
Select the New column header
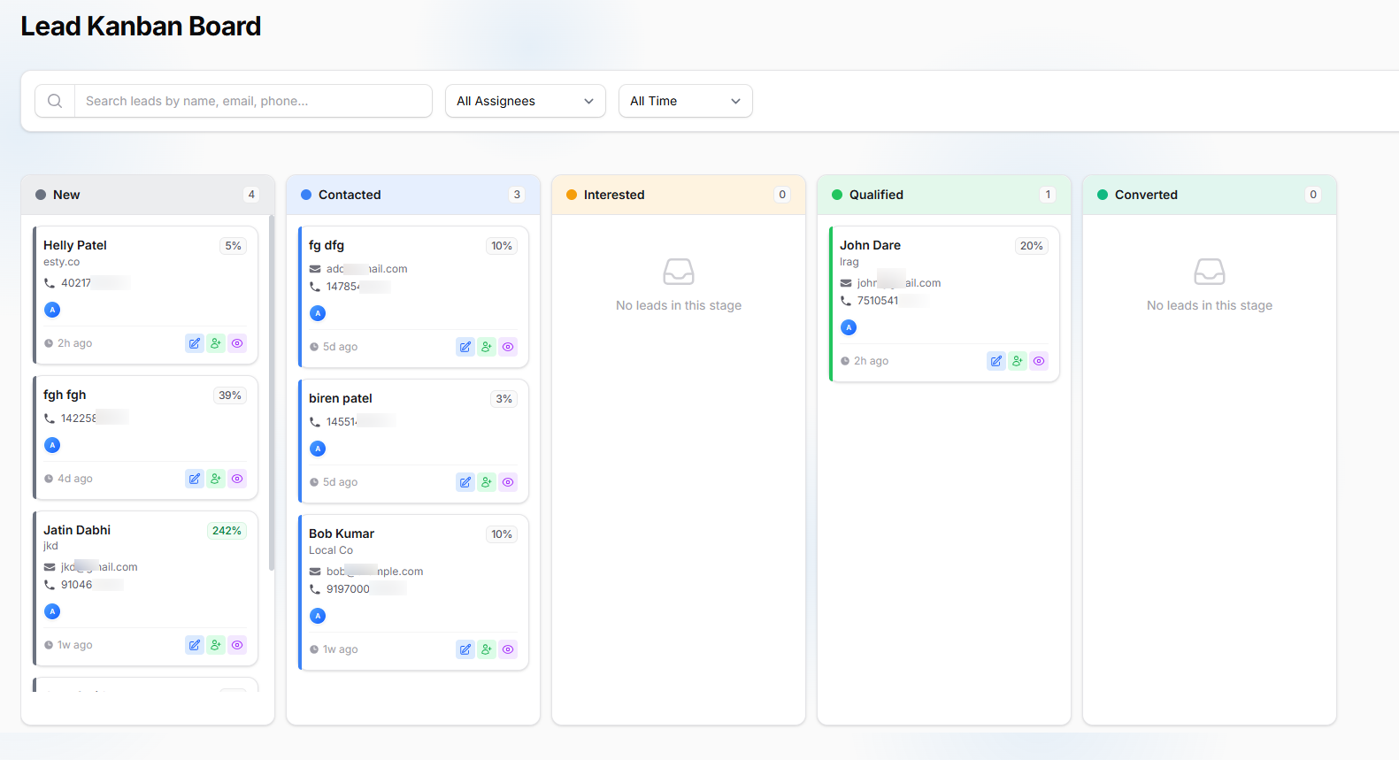(x=148, y=195)
